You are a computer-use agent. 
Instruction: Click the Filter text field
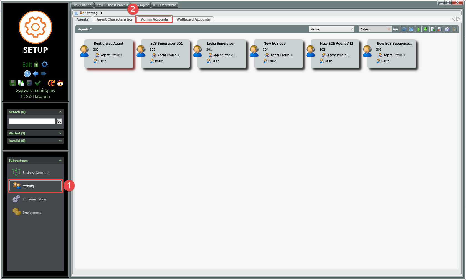coord(373,29)
